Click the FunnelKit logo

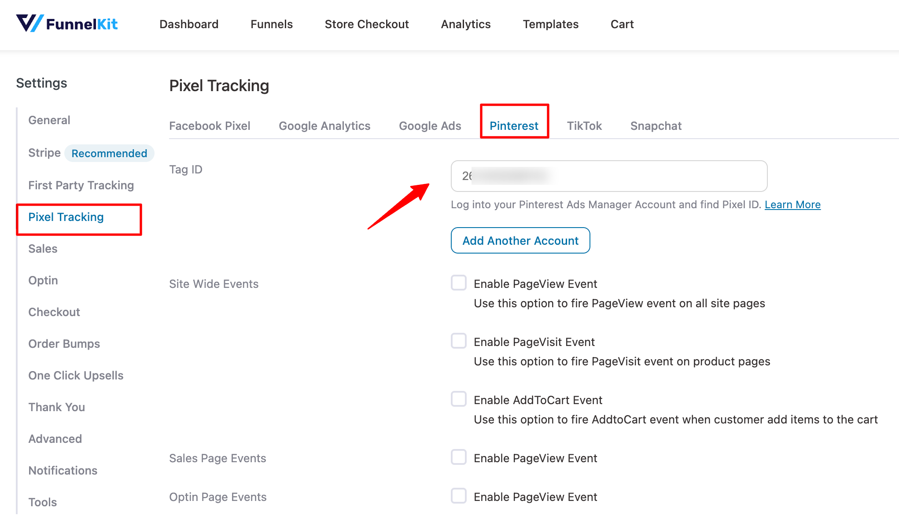67,23
